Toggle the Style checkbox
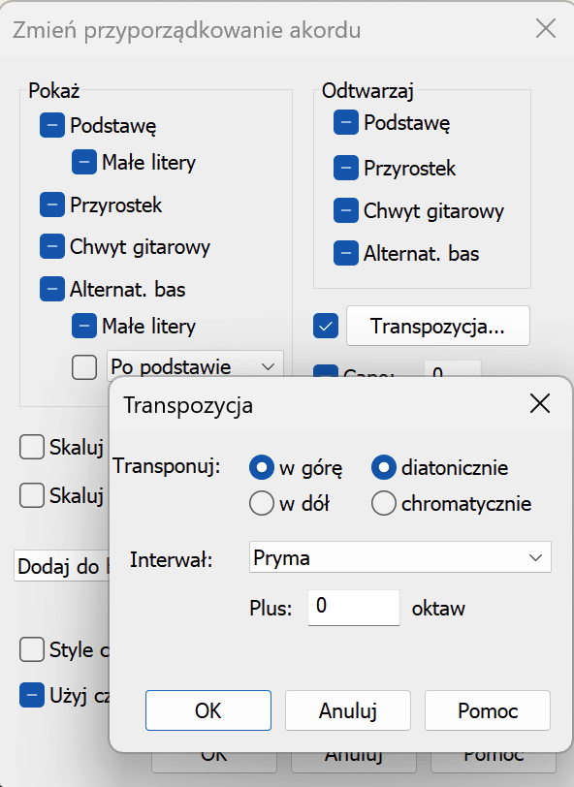The height and width of the screenshot is (787, 574). [32, 649]
